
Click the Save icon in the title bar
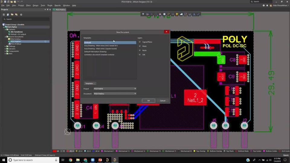tap(5, 2)
